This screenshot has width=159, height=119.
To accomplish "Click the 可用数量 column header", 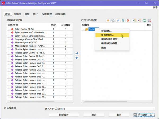I will 66,25.
